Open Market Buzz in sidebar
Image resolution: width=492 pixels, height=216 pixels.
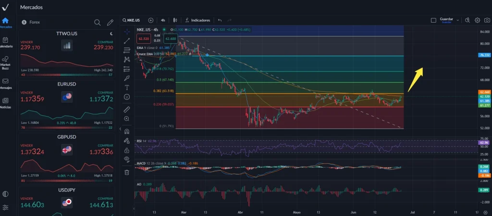[5, 62]
